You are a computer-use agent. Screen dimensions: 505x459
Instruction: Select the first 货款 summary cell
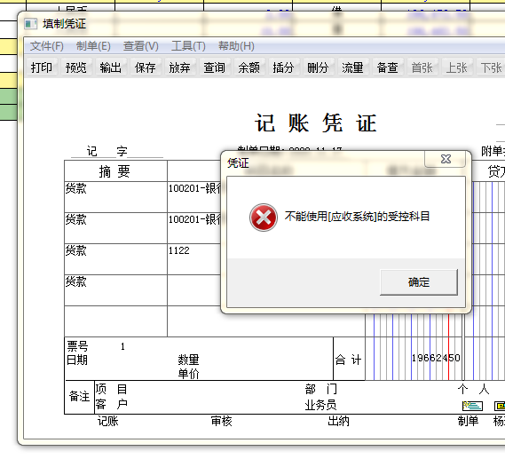(x=116, y=197)
